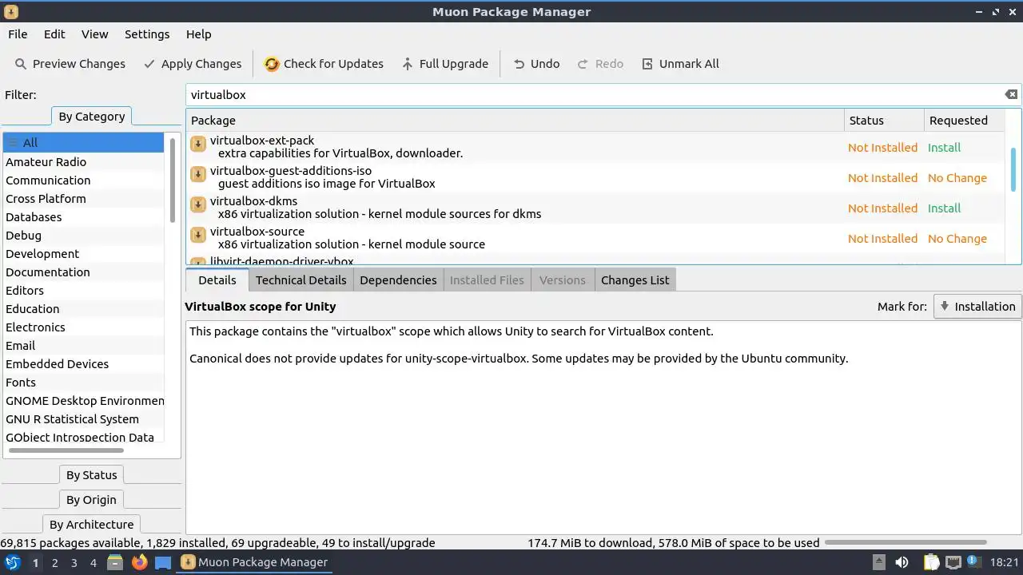The image size is (1023, 575).
Task: Click the virtualbox-source package icon
Action: 198,235
